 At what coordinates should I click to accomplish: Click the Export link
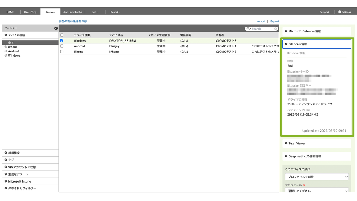[275, 21]
